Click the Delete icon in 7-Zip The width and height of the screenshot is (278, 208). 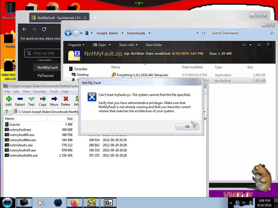click(66, 101)
